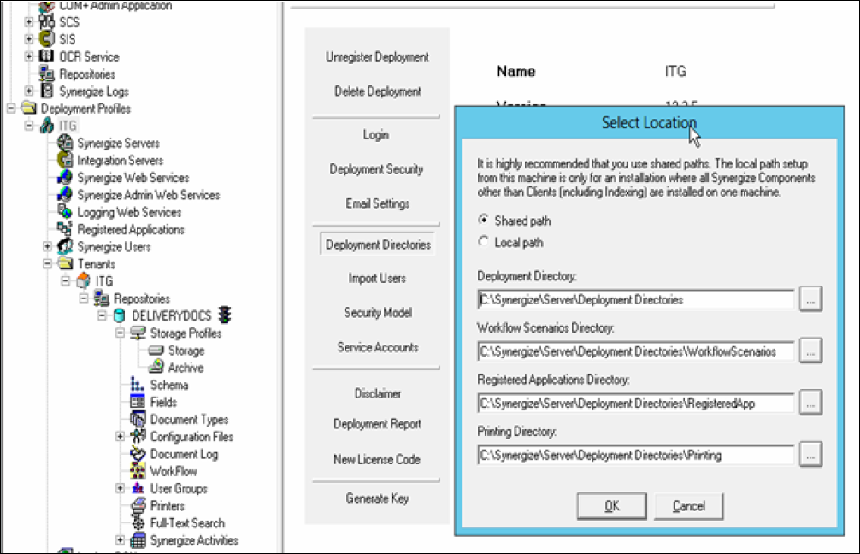Click the Synergize Admin Web Services icon
The image size is (860, 554).
pyautogui.click(x=65, y=194)
